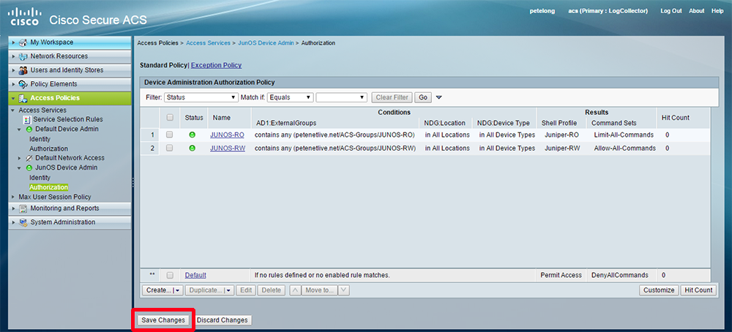
Task: Go to JunOS Device Admin breadcrumb link
Action: pyautogui.click(x=266, y=43)
